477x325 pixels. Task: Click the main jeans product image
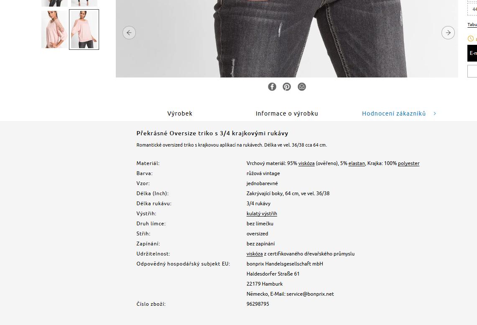click(x=286, y=39)
